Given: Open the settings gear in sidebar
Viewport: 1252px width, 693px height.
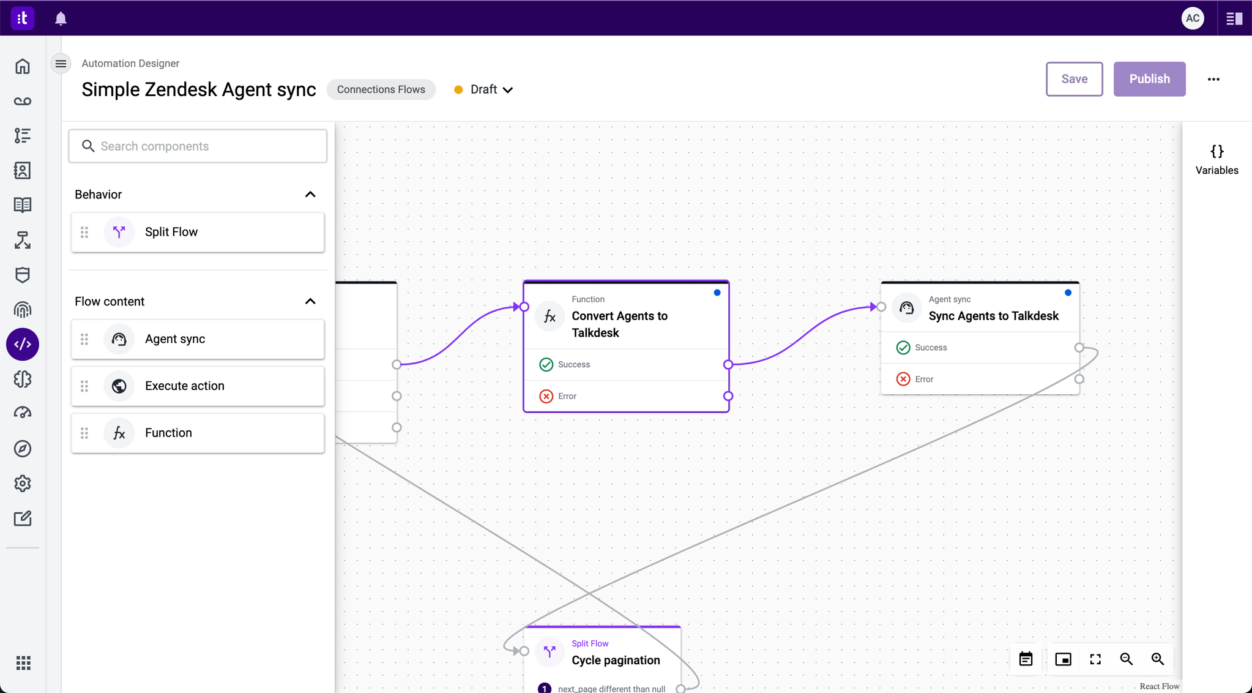Looking at the screenshot, I should point(23,484).
